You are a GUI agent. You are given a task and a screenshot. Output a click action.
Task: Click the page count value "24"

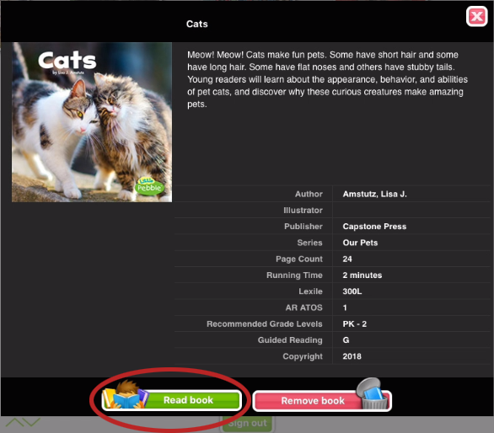pyautogui.click(x=347, y=259)
